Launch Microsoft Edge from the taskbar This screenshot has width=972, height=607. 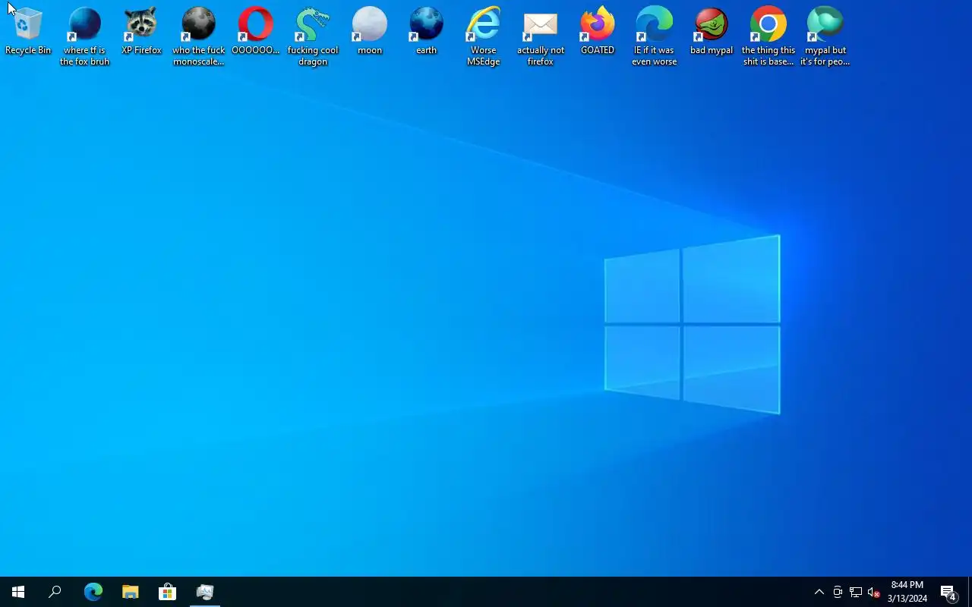click(x=93, y=592)
